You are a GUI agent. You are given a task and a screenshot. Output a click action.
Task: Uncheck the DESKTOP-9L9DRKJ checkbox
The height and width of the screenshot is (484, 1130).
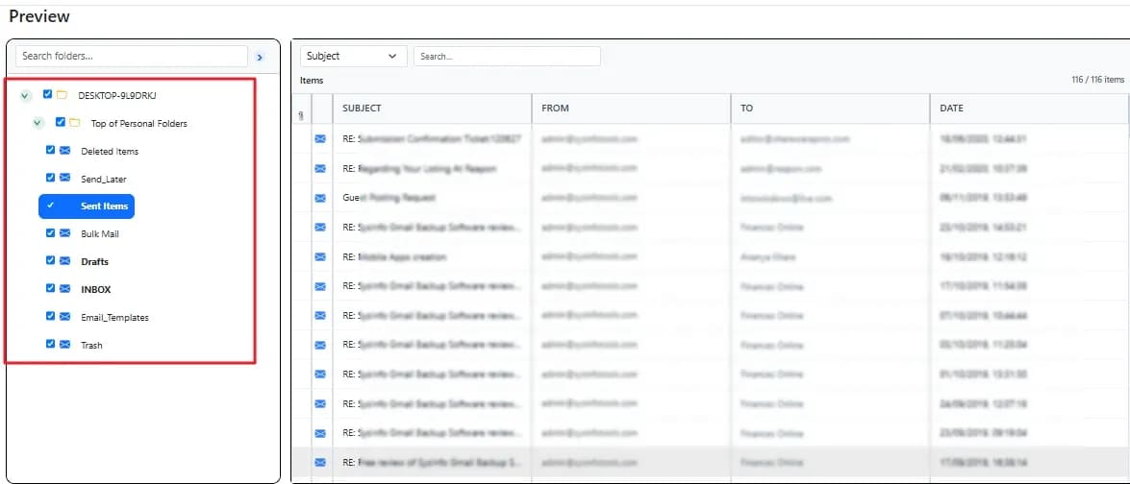48,94
